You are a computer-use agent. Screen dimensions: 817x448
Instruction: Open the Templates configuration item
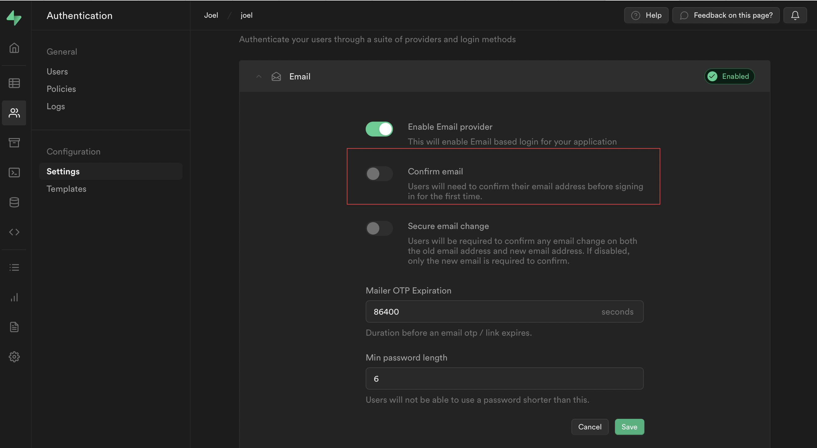[66, 189]
